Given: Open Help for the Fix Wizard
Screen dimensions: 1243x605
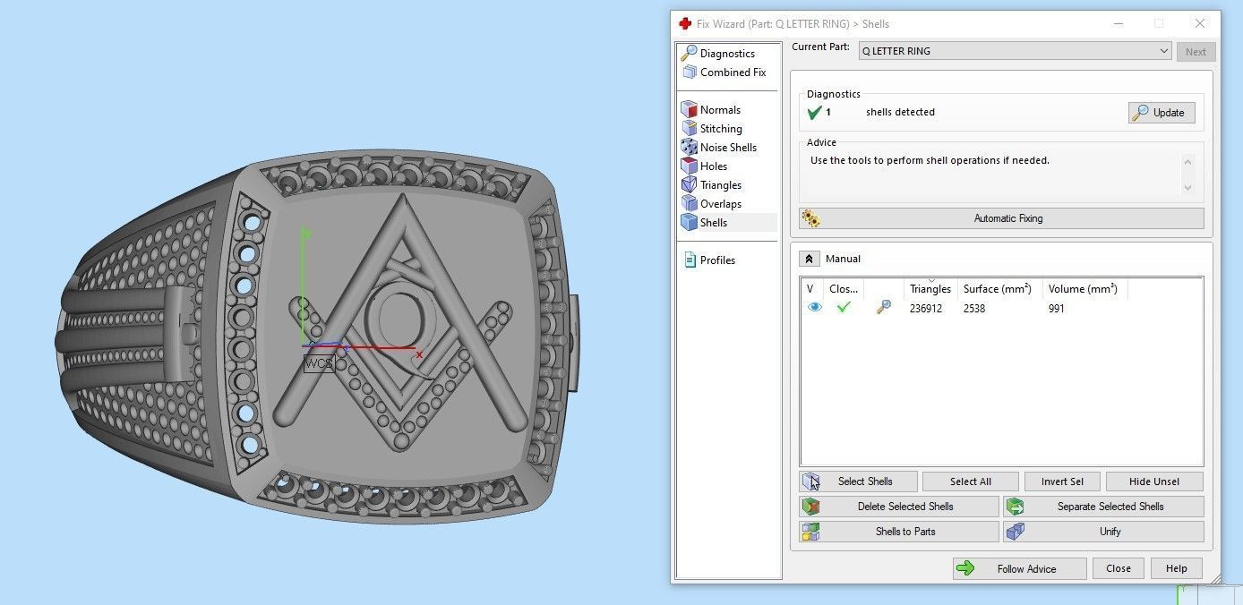Looking at the screenshot, I should (x=1177, y=568).
